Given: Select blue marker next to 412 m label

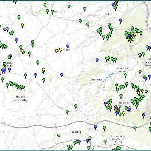Looking at the screenshot, I should pyautogui.click(x=96, y=127).
